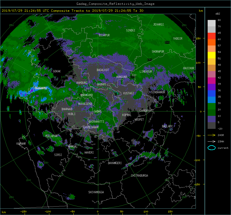Click the SINDHANUR city label

click(x=158, y=92)
